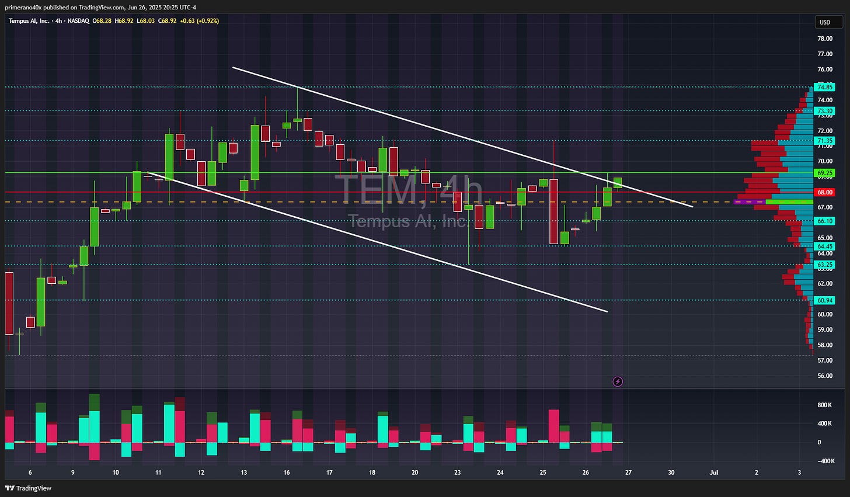Click the 64.45 price level label

pos(825,246)
